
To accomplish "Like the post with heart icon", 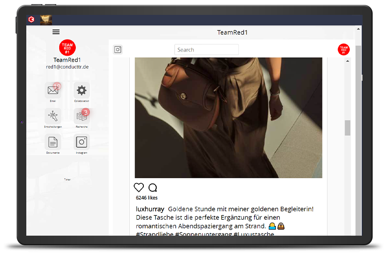I will pyautogui.click(x=139, y=187).
